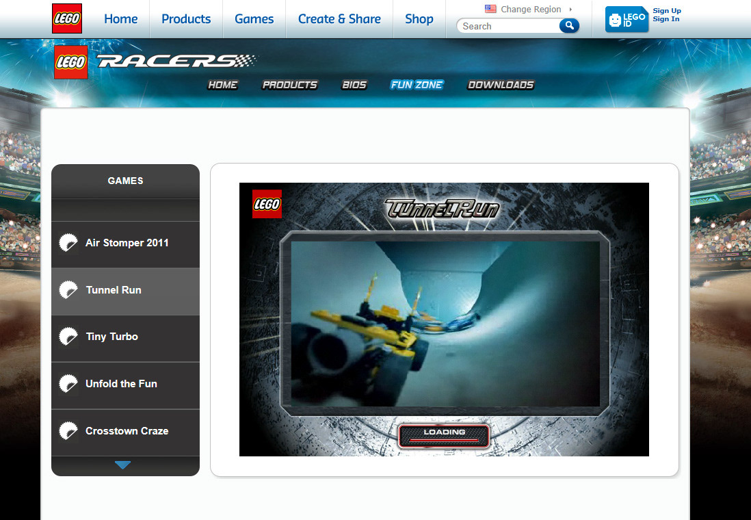This screenshot has width=751, height=520.
Task: Go to Racers PRODUCTS tab
Action: [290, 85]
